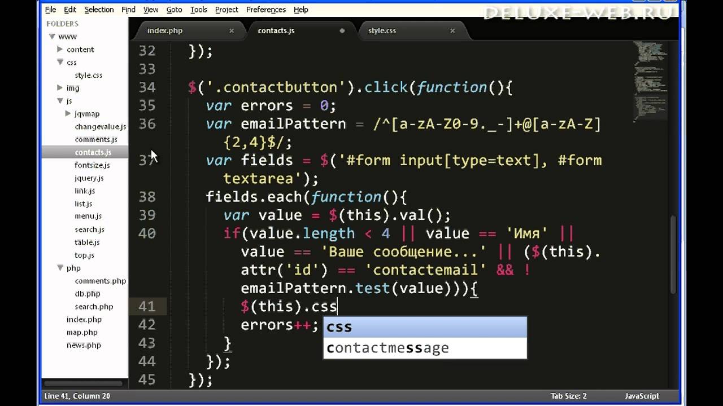Open index.php in the sidebar
This screenshot has width=723, height=406.
[x=84, y=319]
